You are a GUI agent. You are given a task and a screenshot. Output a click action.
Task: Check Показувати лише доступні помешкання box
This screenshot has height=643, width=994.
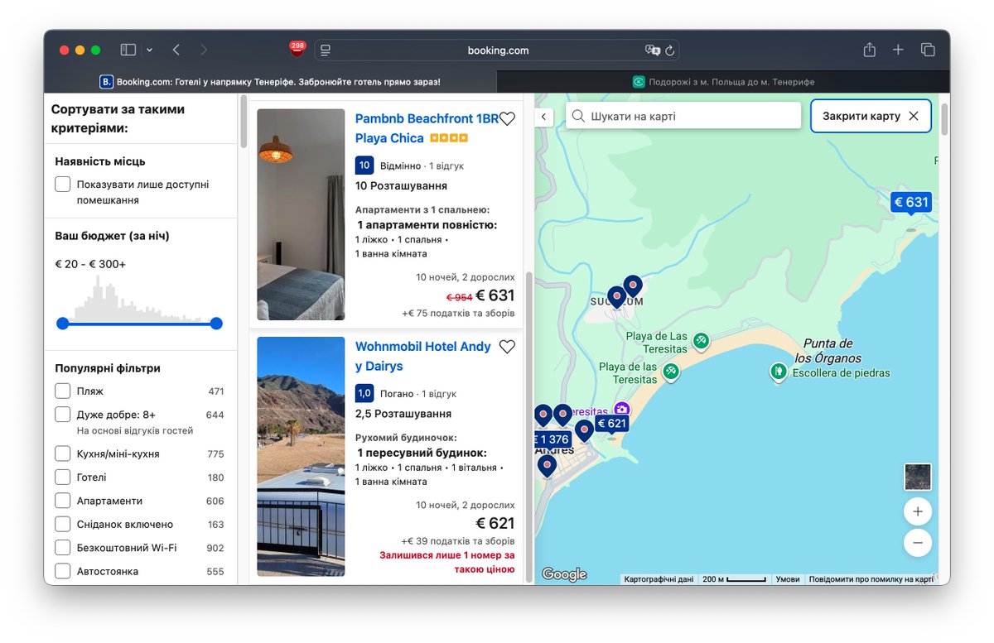(62, 185)
